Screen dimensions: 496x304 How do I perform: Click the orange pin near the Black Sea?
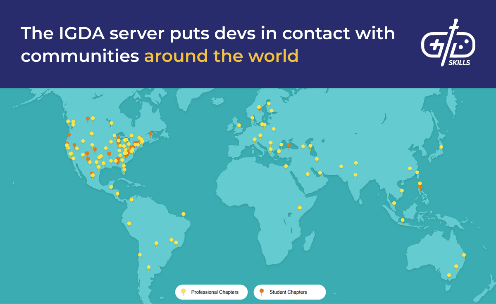[288, 145]
